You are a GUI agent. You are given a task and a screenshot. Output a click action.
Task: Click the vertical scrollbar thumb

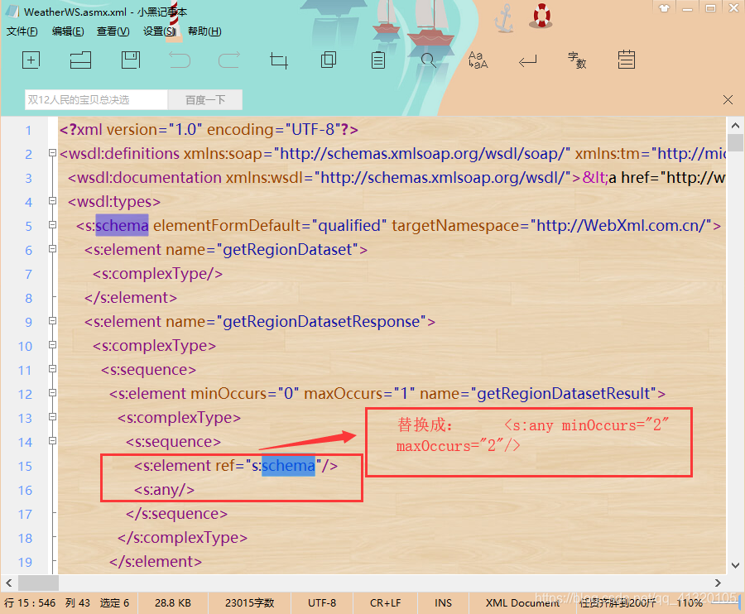pos(735,142)
